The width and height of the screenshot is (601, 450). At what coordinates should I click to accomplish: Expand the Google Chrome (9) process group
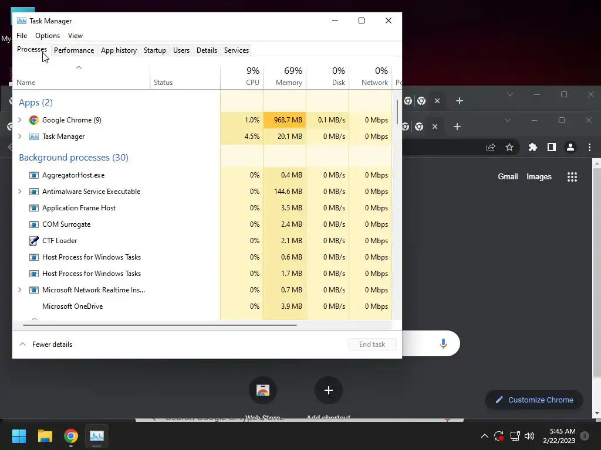tap(20, 120)
